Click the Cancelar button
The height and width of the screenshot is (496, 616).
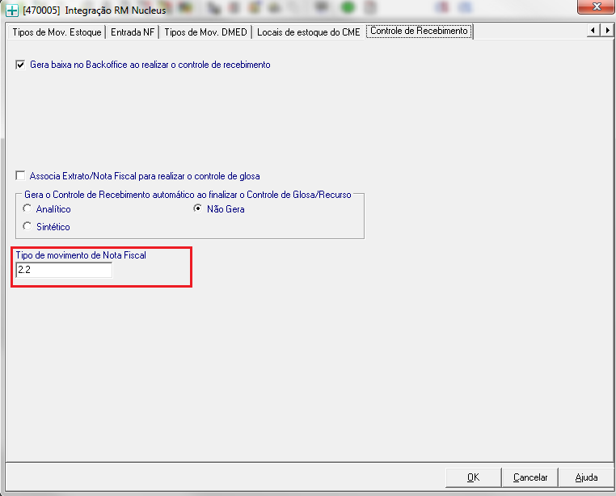click(x=530, y=477)
